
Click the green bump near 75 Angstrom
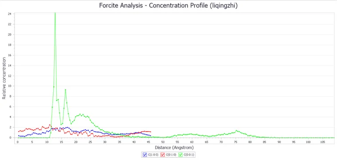236,131
